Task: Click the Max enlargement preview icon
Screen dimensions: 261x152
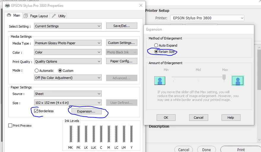Action: [x=238, y=81]
